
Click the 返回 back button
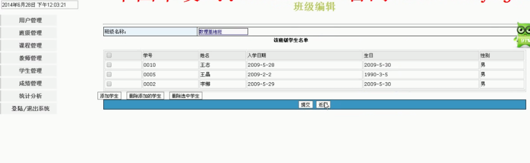[323, 105]
